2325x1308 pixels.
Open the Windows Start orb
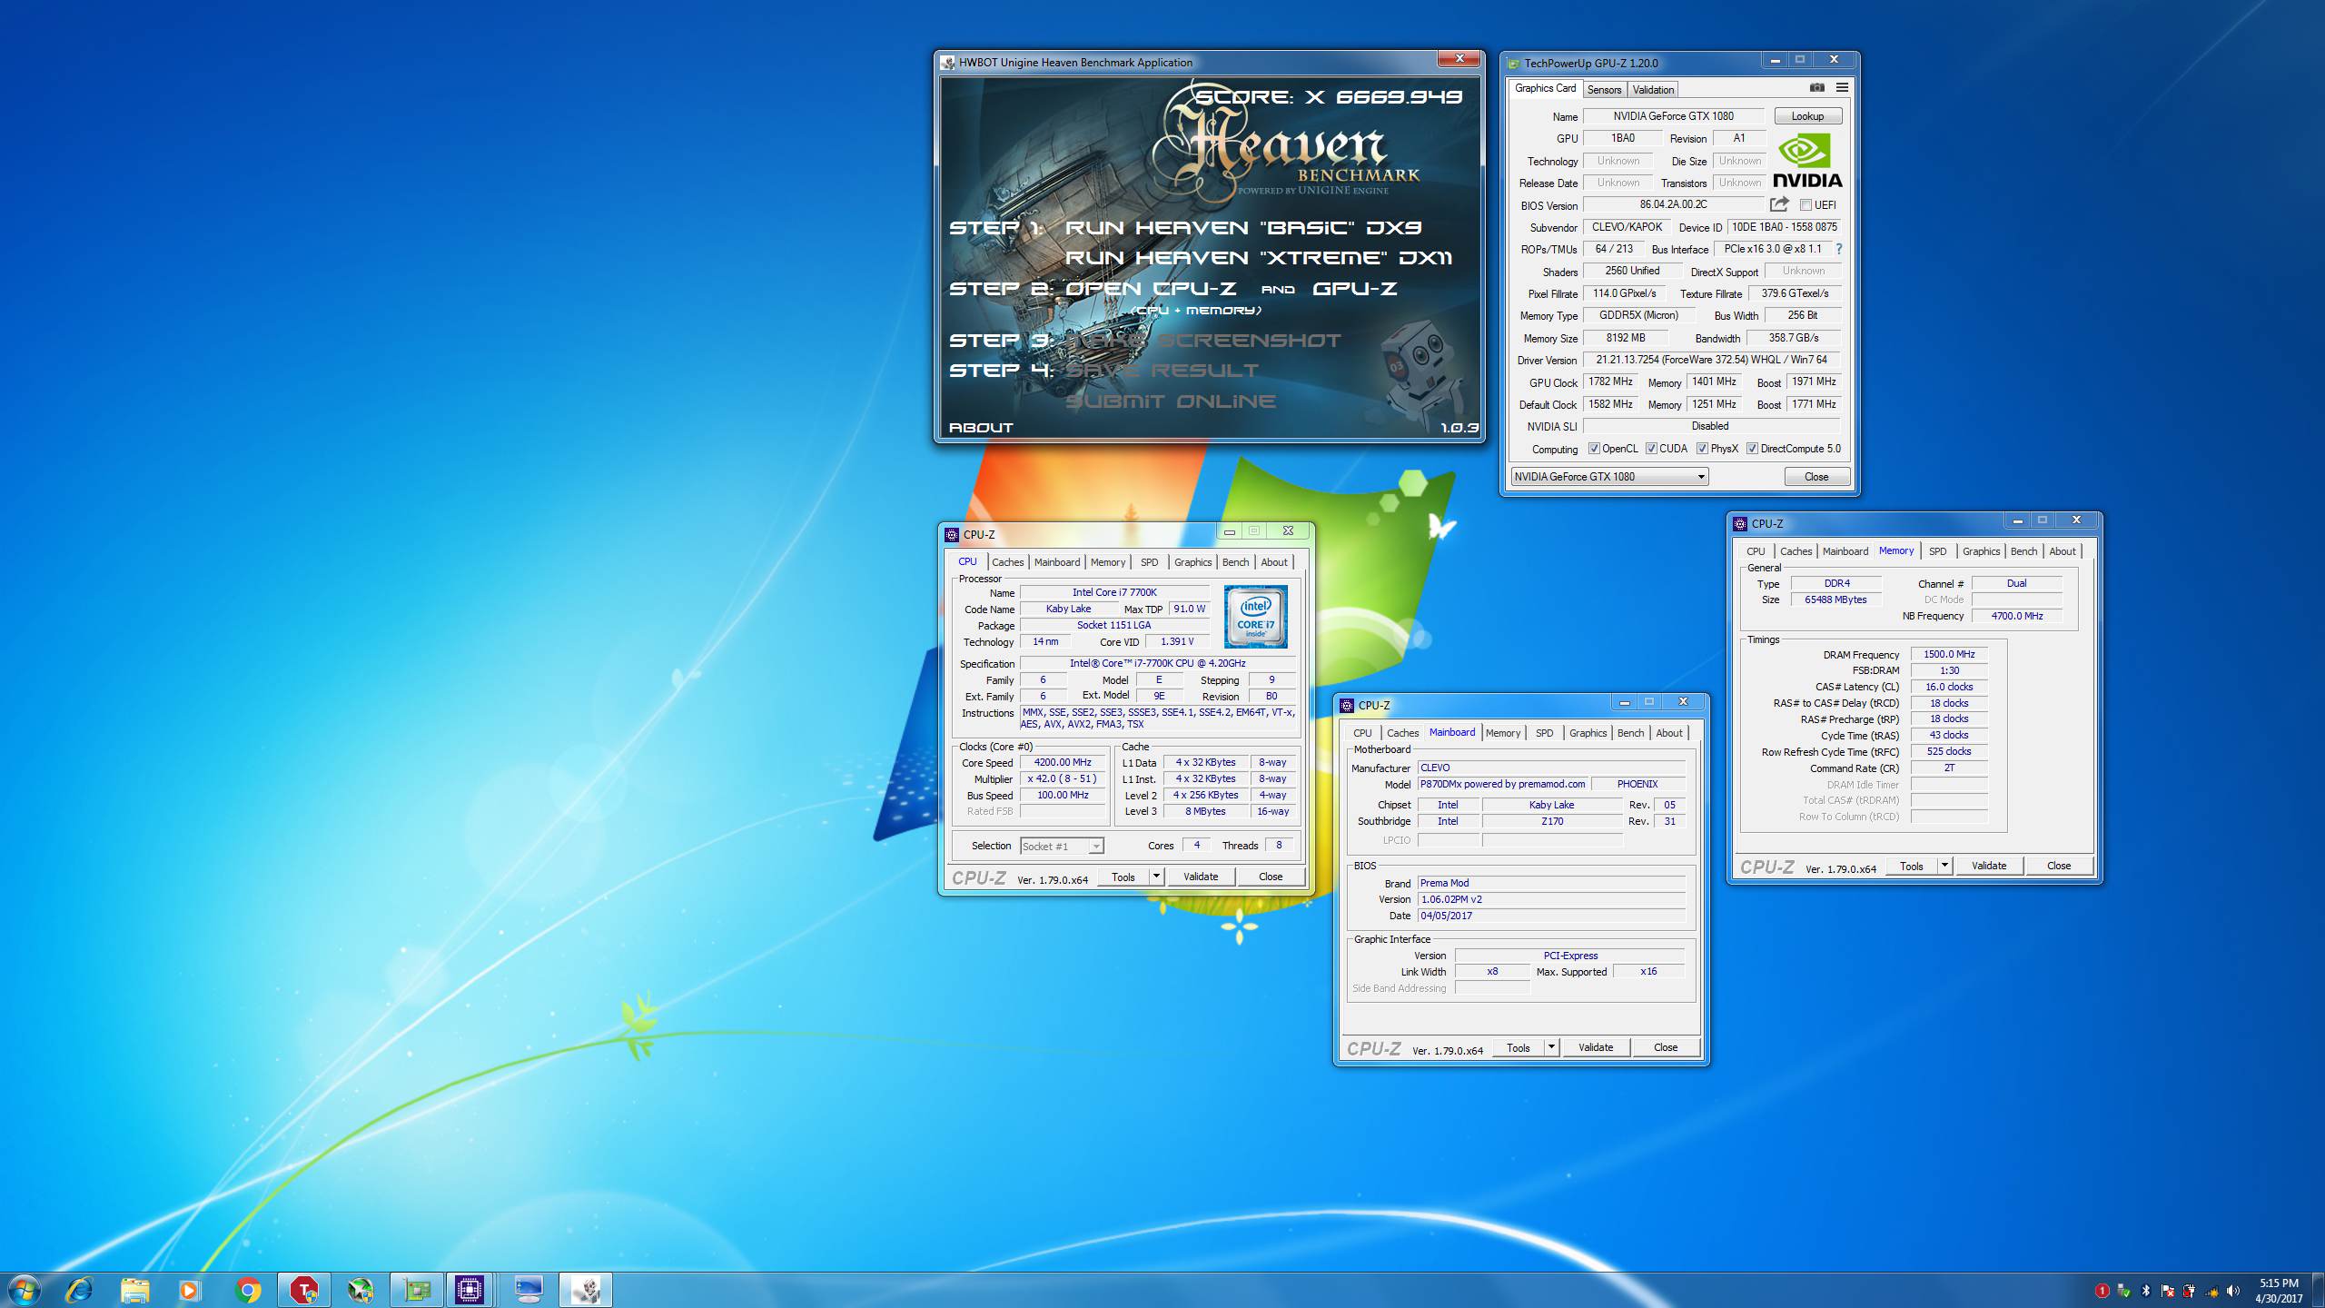pos(24,1289)
